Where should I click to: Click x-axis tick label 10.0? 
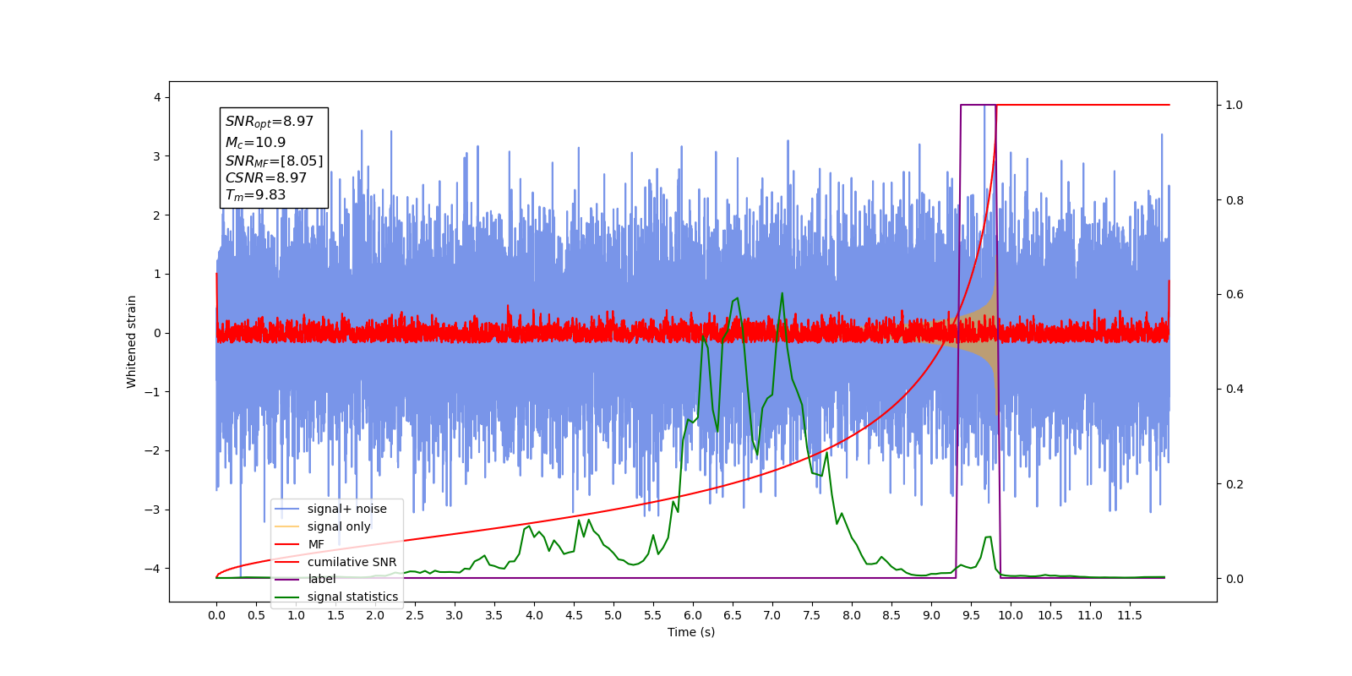pos(1011,615)
